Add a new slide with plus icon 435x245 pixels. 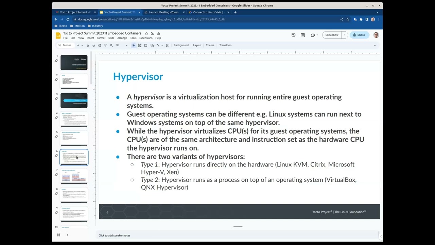click(78, 45)
